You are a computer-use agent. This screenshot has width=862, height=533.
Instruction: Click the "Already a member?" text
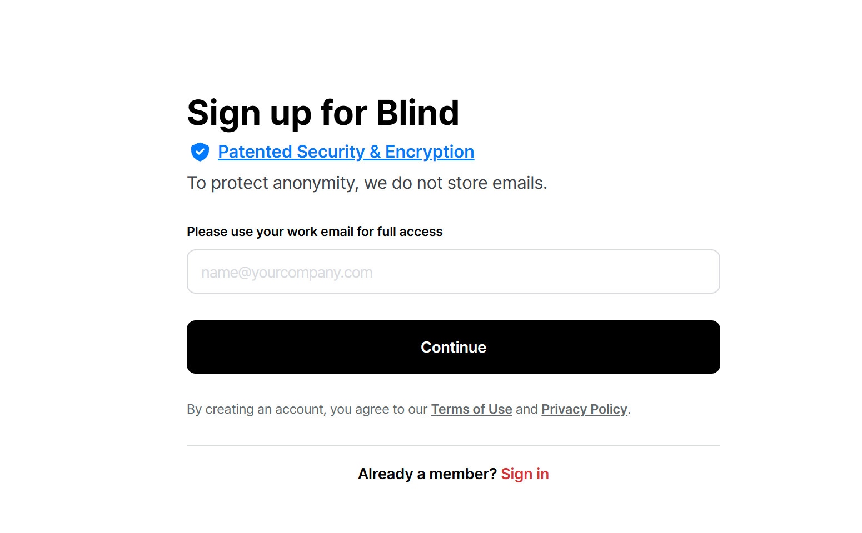[427, 474]
